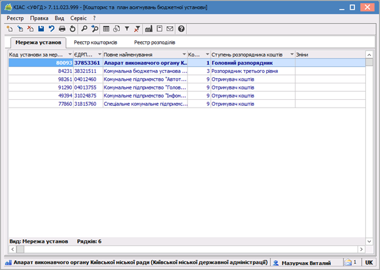380x270 pixels.
Task: Open the Сервіс menu
Action: 78,18
